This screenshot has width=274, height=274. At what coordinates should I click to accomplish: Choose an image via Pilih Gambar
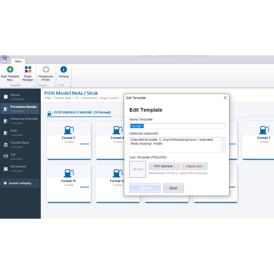(x=164, y=166)
